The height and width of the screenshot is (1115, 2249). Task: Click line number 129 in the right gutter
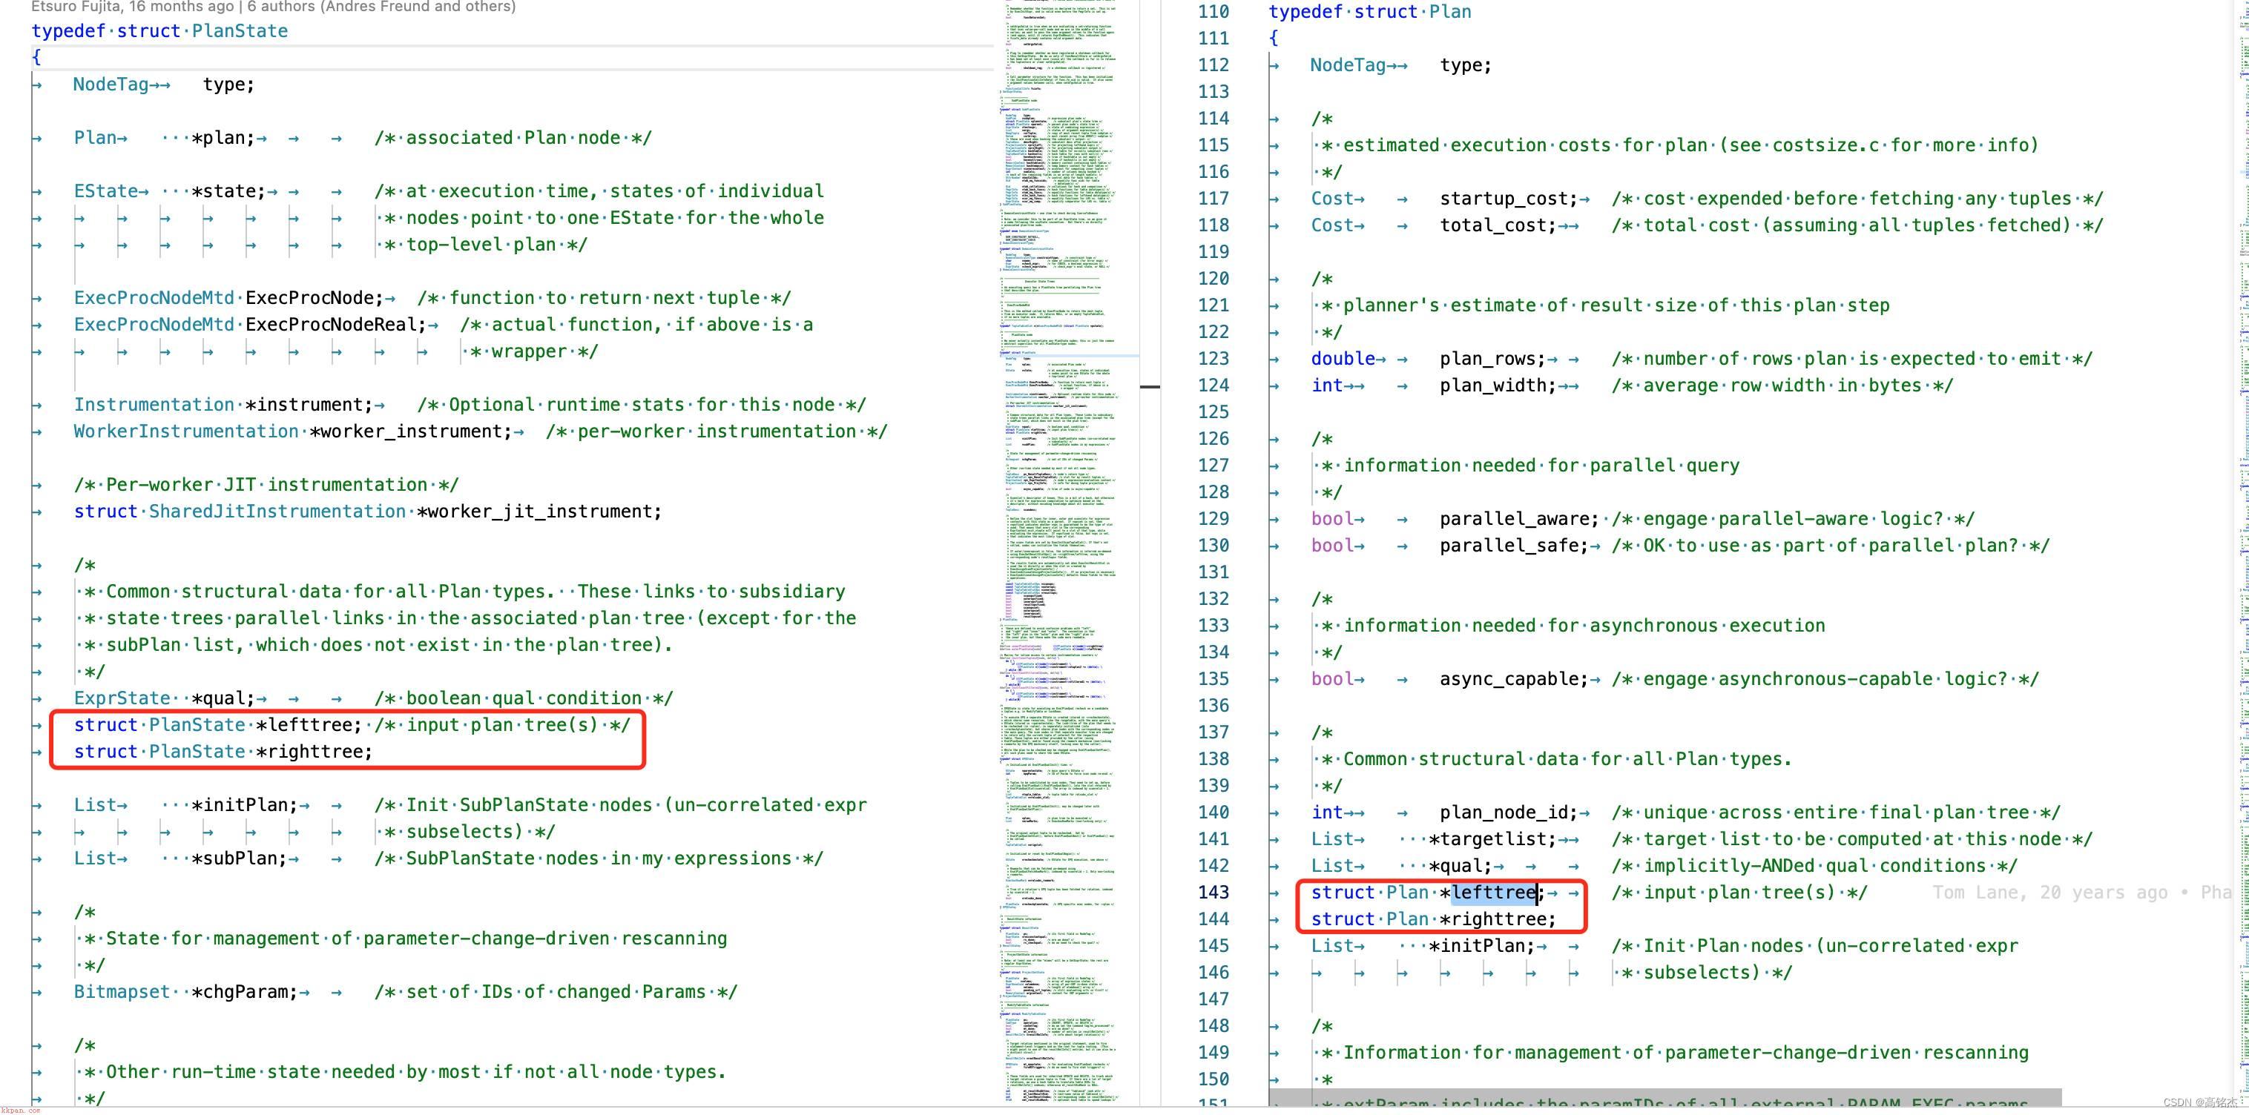click(1214, 519)
